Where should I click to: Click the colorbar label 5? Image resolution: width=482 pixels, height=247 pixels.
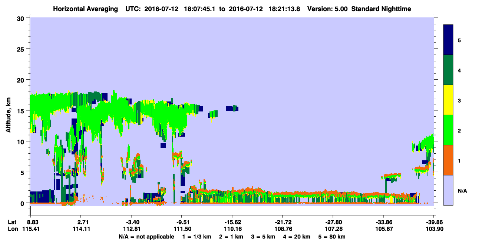(x=459, y=40)
